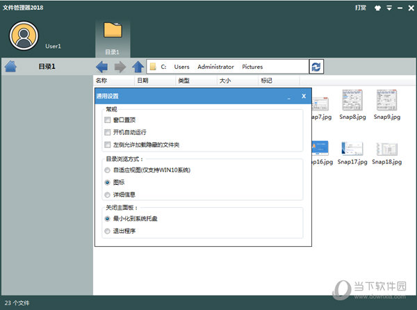Refresh the current directory listing
The height and width of the screenshot is (310, 417).
317,67
